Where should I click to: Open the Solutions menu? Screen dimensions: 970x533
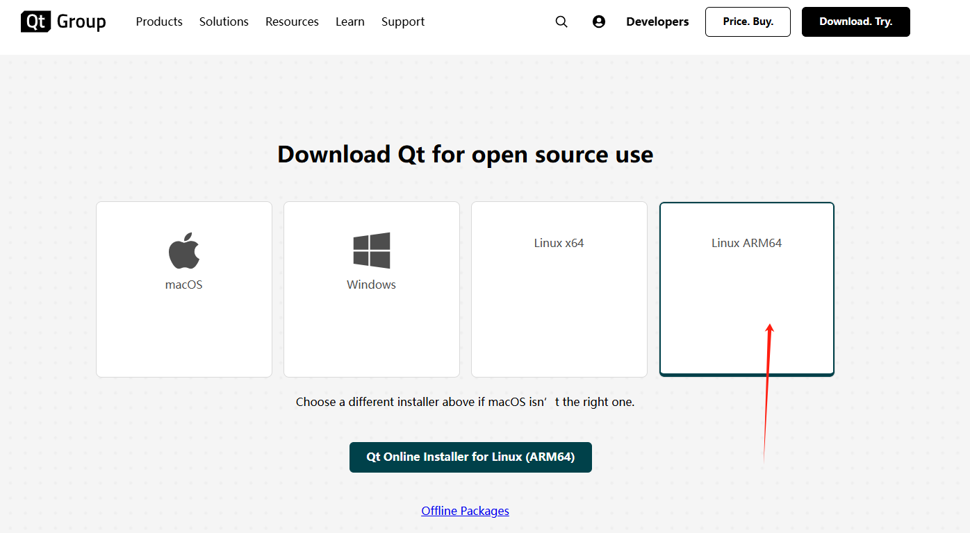[224, 22]
